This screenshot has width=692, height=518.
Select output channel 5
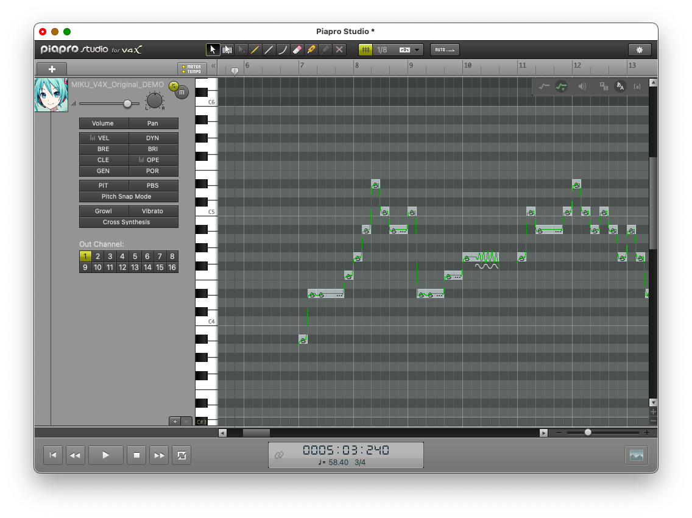click(135, 257)
